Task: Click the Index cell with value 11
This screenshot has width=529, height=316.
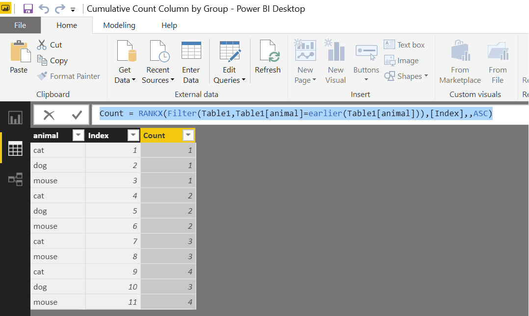Action: (x=113, y=302)
